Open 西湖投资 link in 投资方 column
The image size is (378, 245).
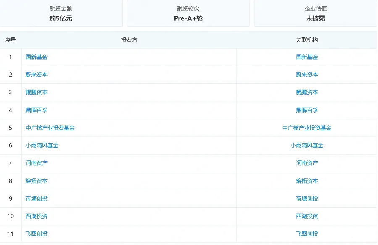click(37, 216)
